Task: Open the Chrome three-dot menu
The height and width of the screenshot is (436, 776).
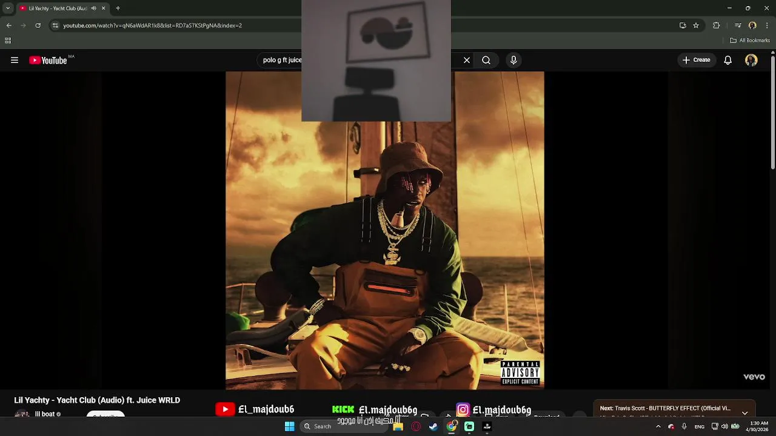Action: point(768,25)
